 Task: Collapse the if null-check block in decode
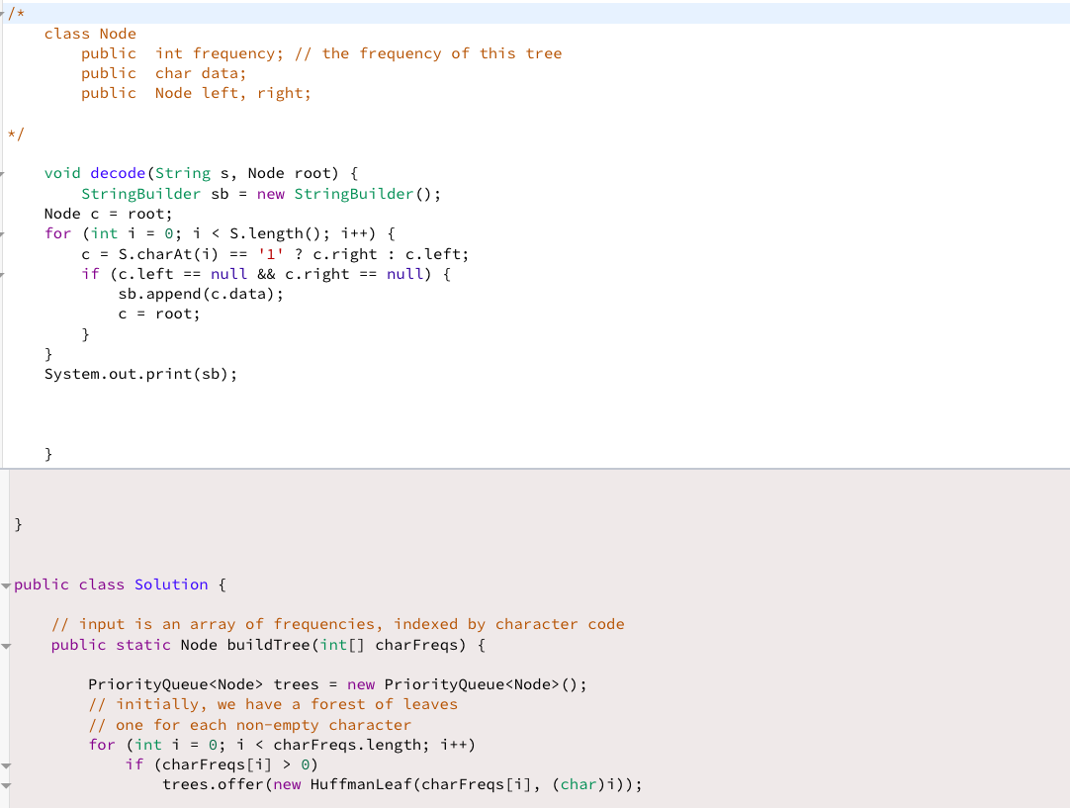(5, 274)
